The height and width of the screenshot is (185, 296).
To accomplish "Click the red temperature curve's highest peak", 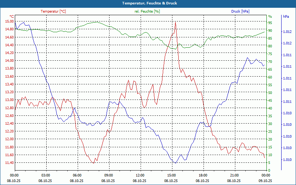I will (x=175, y=22).
